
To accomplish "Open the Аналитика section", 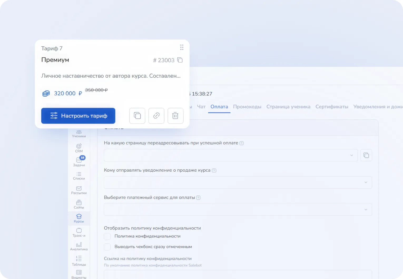I will (78, 246).
